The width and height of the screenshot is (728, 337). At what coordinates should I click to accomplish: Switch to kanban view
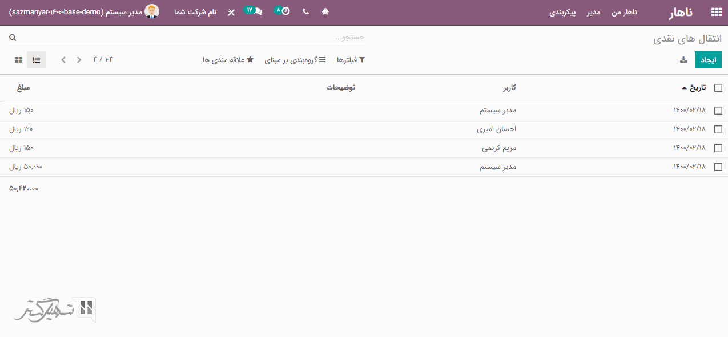pyautogui.click(x=18, y=60)
